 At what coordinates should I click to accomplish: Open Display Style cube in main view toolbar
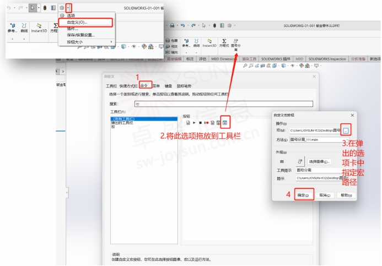tap(283, 66)
